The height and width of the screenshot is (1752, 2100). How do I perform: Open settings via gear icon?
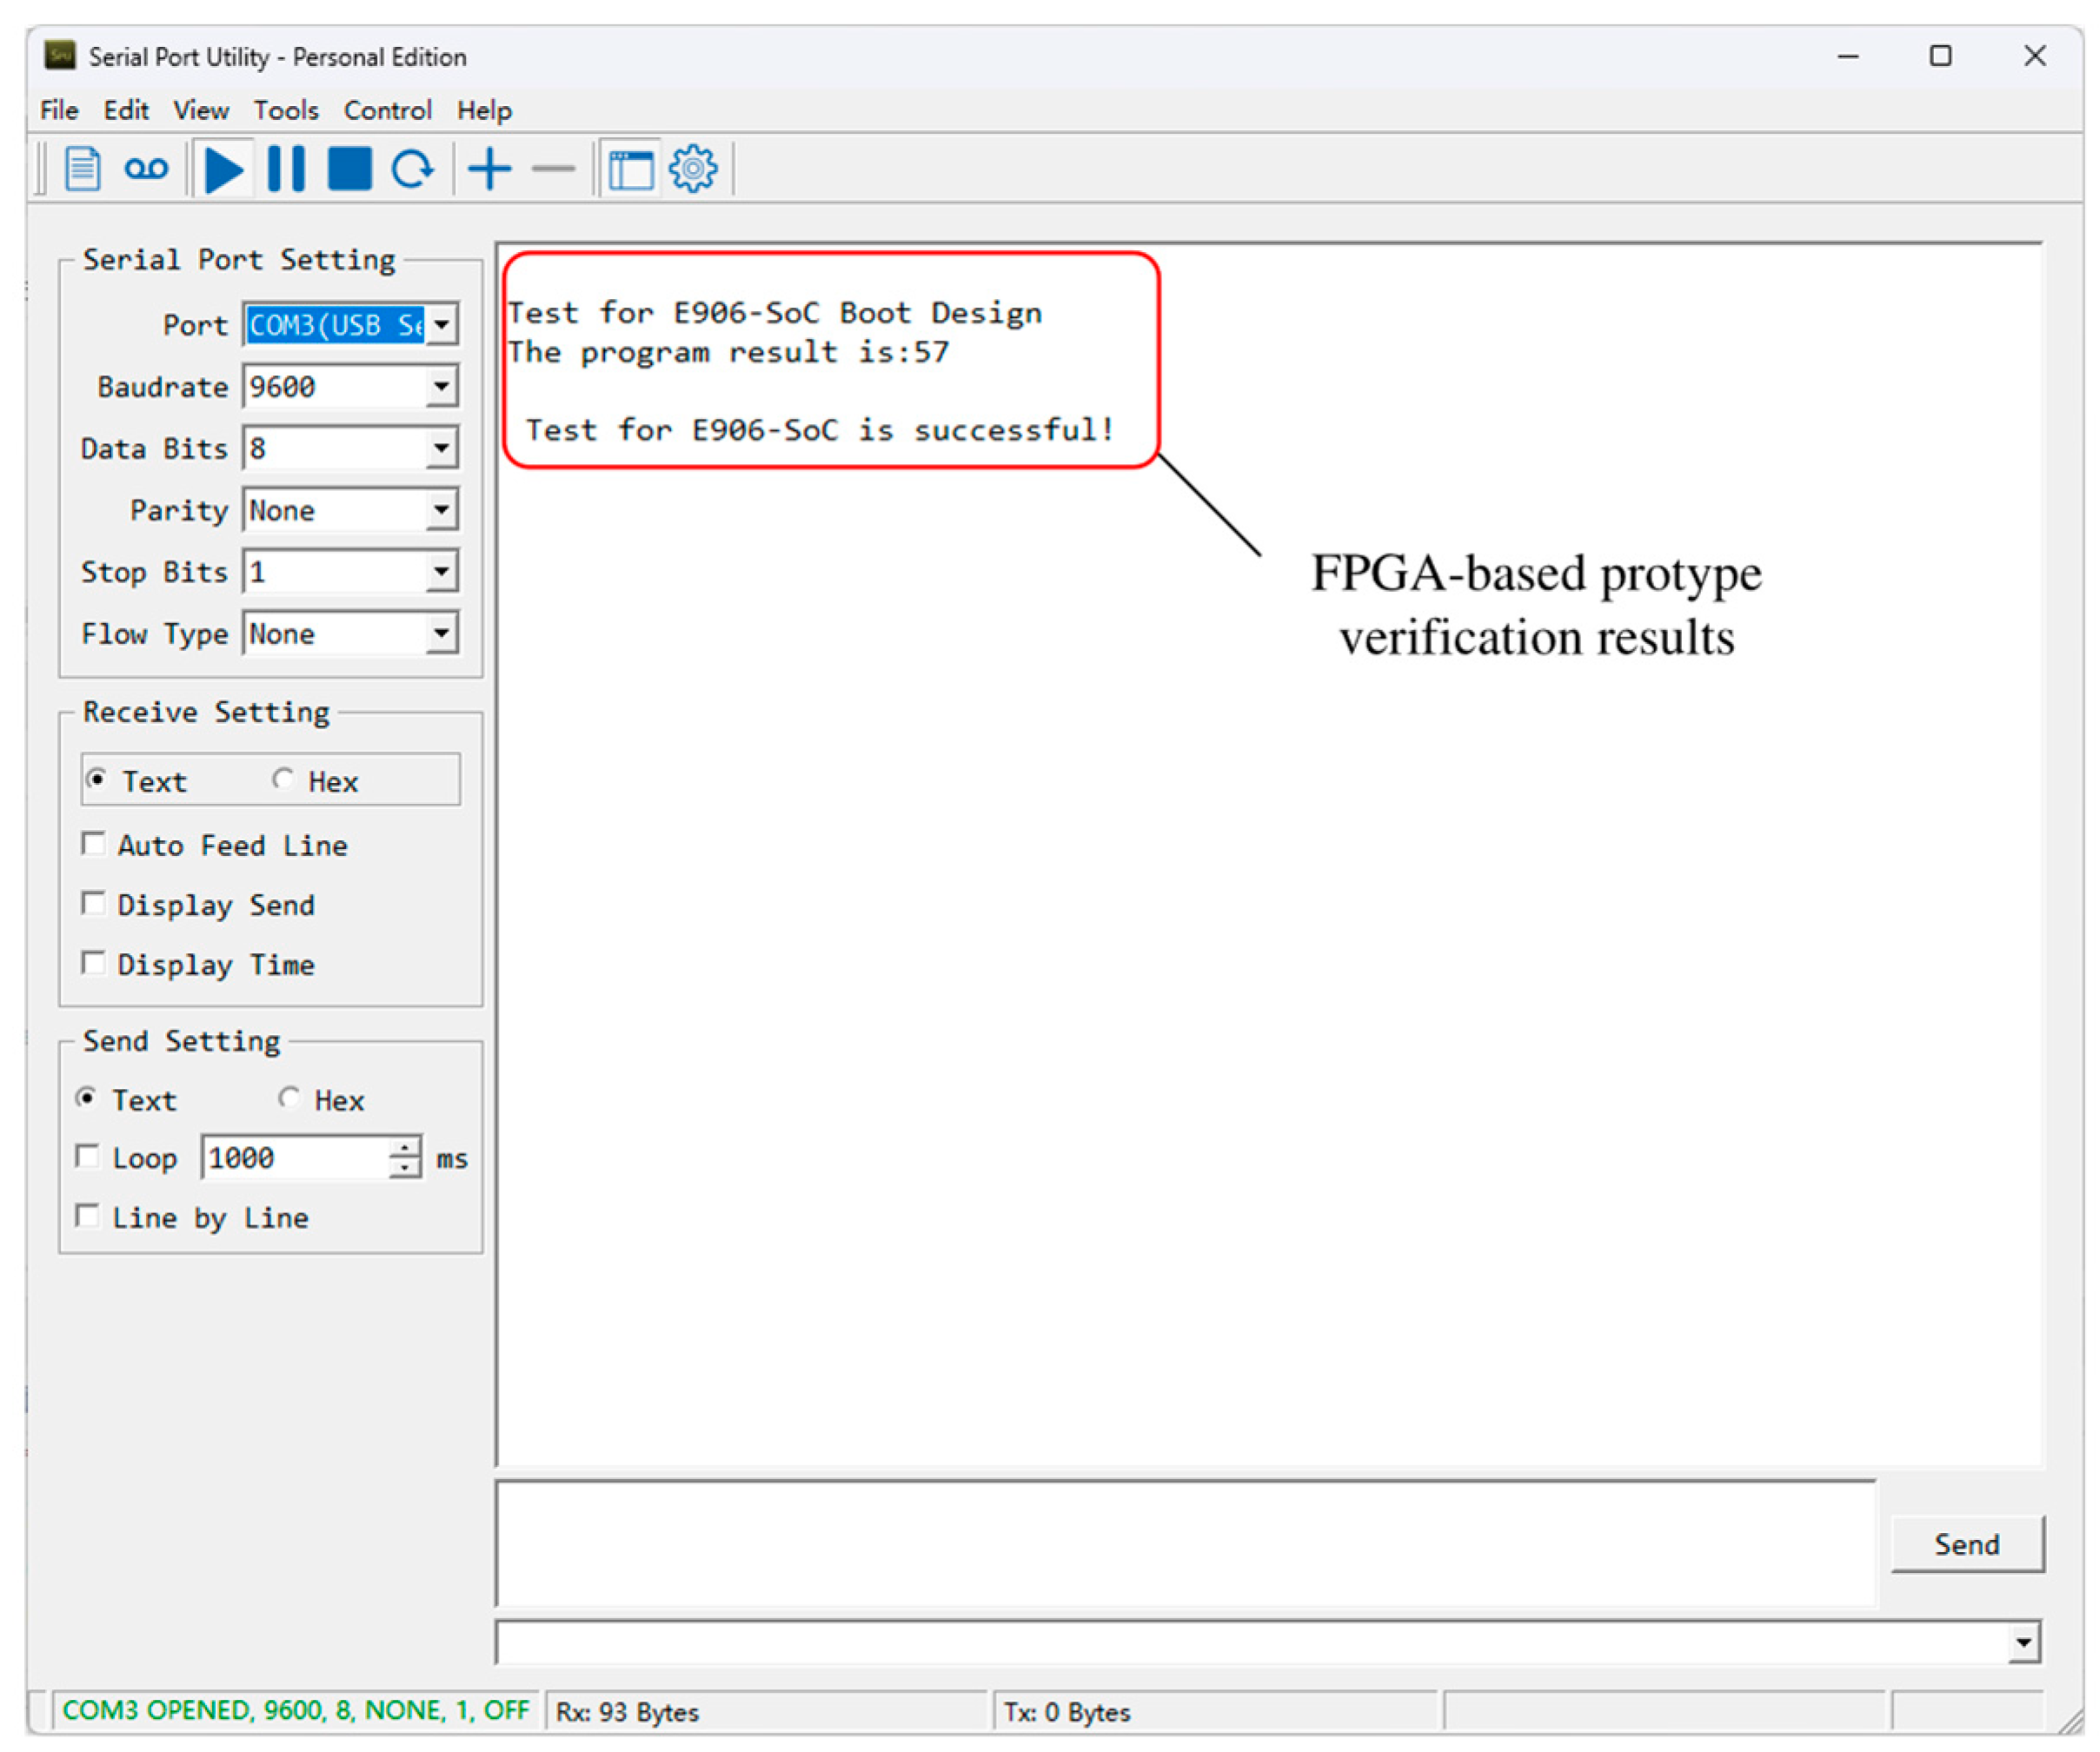click(x=693, y=169)
